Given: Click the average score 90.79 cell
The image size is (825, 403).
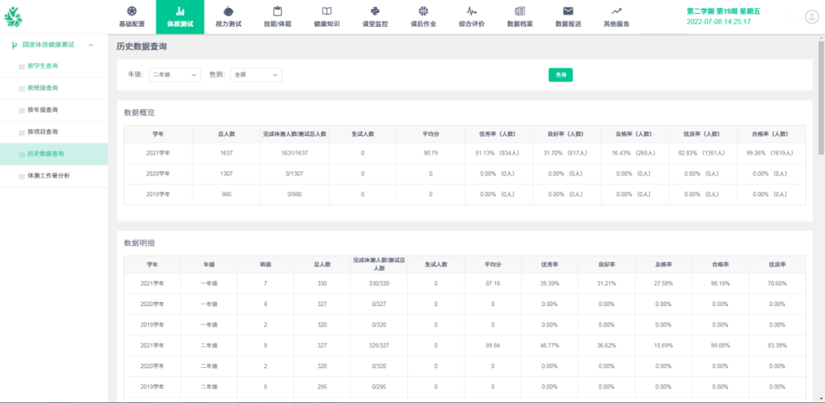Looking at the screenshot, I should point(430,153).
